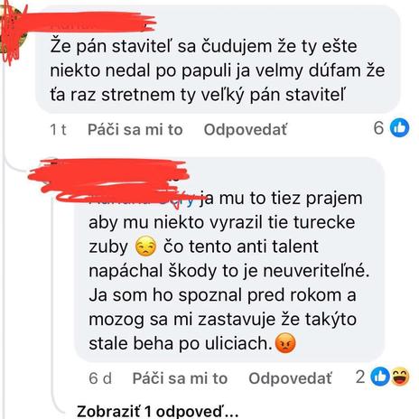The width and height of the screenshot is (419, 419).
Task: Open the first commenter's profile picture
Action: click(x=12, y=33)
